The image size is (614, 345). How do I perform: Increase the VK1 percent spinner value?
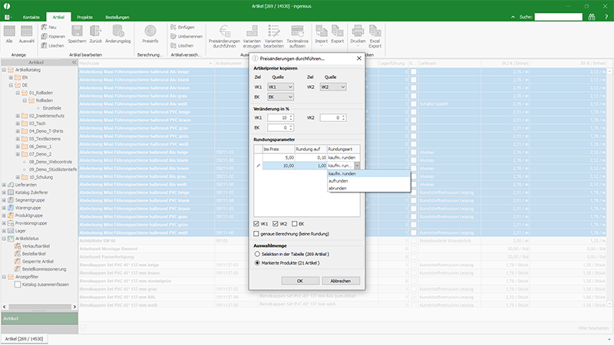coord(291,117)
